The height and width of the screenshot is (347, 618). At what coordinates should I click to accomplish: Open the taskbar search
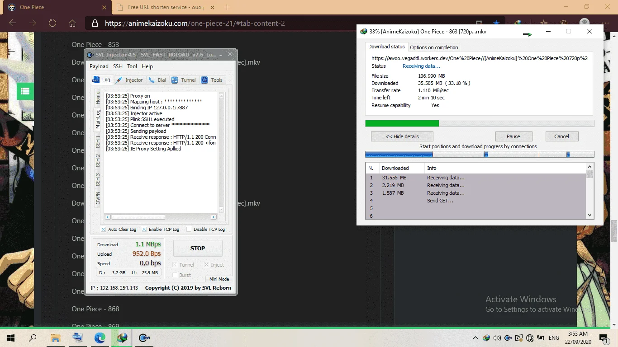click(x=33, y=338)
